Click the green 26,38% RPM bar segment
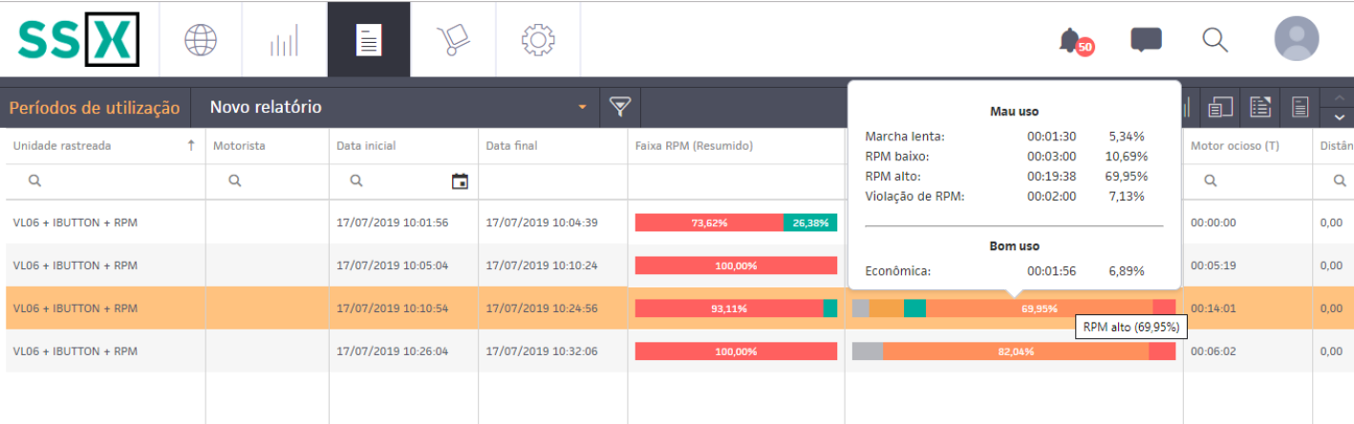Screen dimensions: 1354x424 [809, 223]
